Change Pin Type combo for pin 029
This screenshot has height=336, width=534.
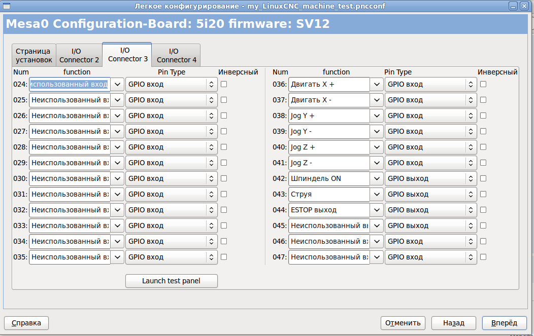pos(171,163)
